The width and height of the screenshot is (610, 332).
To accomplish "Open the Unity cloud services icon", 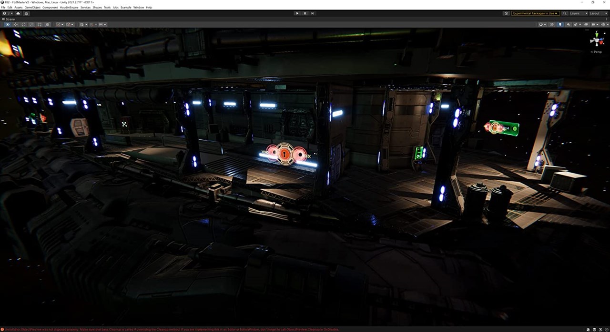I will click(18, 13).
